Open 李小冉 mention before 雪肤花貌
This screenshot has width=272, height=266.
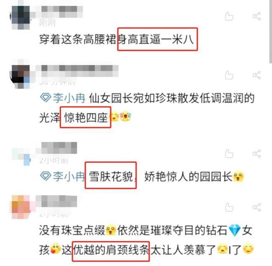pos(69,176)
